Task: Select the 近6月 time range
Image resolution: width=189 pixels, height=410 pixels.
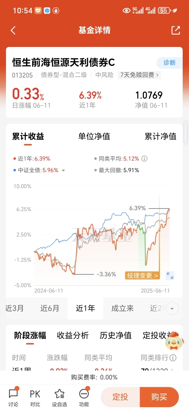Action: click(x=50, y=308)
